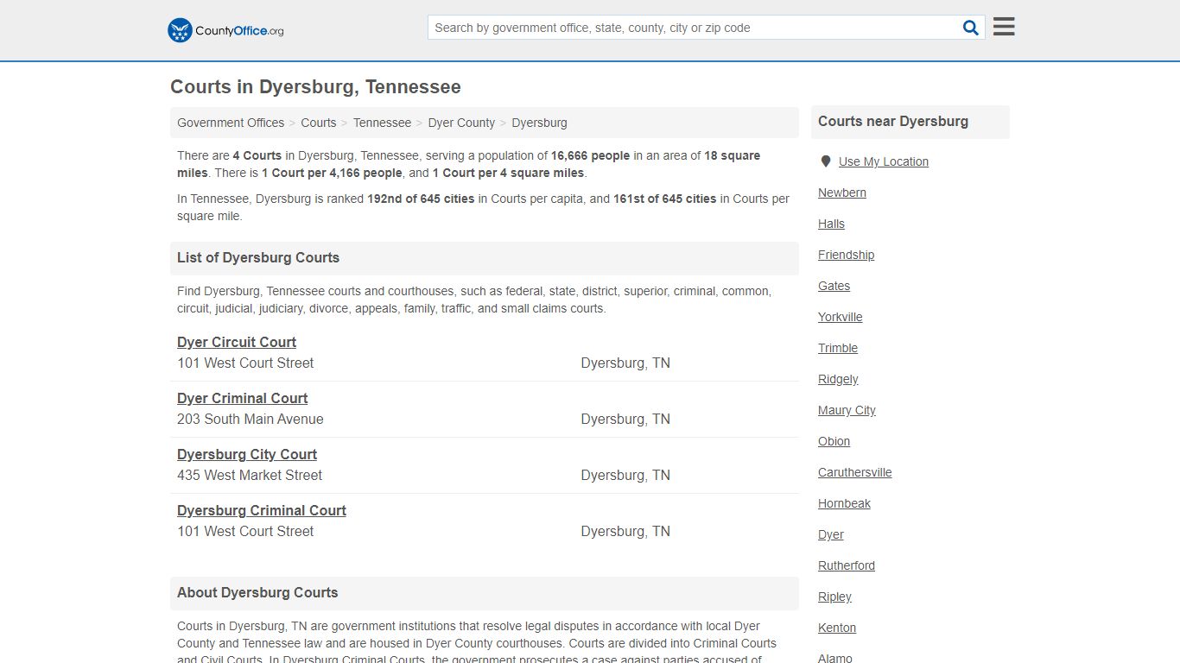Open the Dyer County breadcrumb link
The height and width of the screenshot is (663, 1180).
click(x=461, y=123)
